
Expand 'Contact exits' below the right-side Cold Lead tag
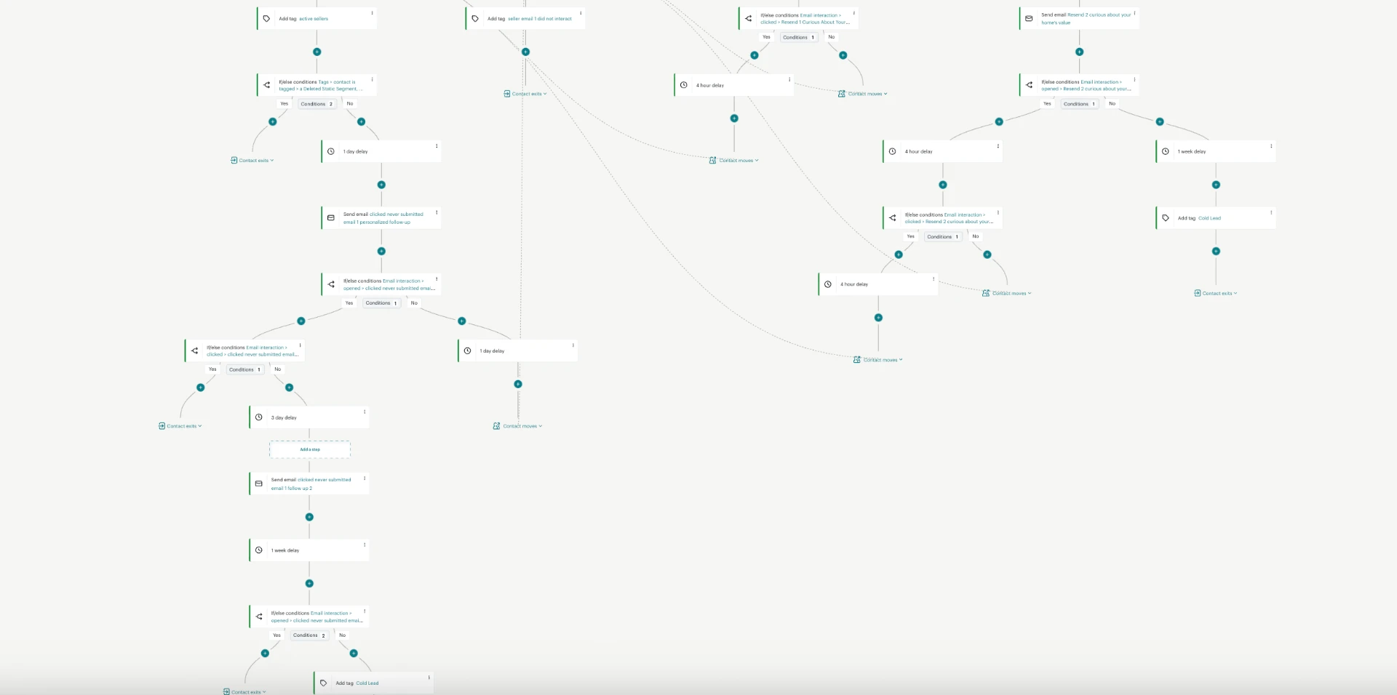click(1215, 293)
